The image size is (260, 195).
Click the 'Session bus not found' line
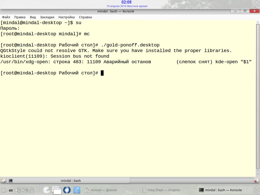pos(55,56)
